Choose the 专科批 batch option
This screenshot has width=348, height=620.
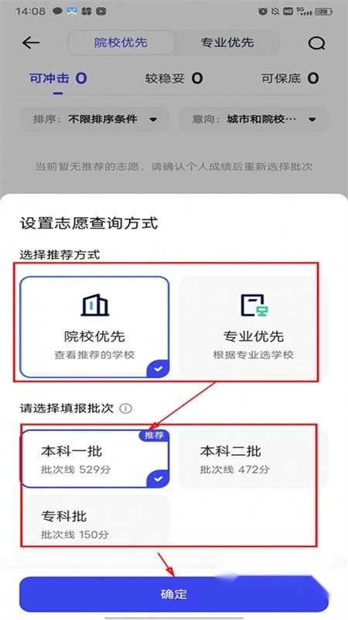tap(94, 522)
